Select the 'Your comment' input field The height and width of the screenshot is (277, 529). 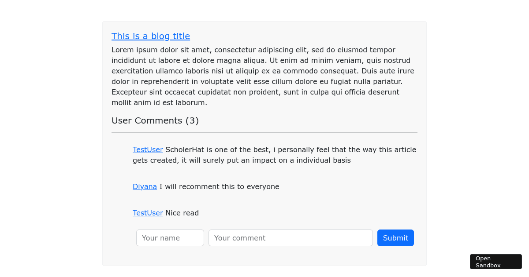(x=291, y=238)
